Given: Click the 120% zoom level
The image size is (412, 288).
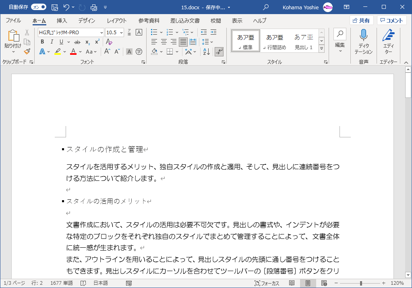Looking at the screenshot, I should click(397, 283).
